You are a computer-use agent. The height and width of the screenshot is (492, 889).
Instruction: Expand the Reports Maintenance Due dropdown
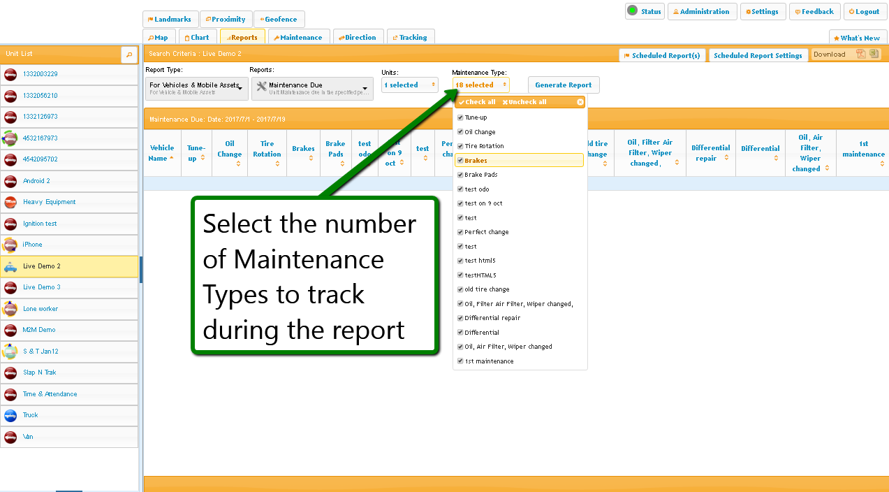tap(312, 88)
